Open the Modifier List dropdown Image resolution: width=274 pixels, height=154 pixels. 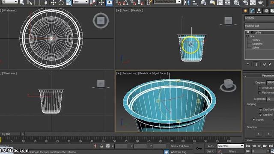click(259, 26)
